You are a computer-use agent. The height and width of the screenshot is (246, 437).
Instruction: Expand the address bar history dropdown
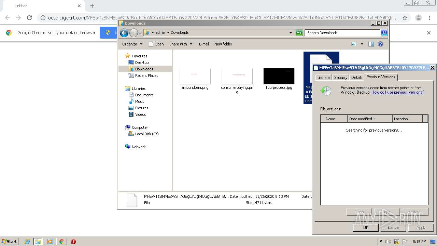[x=291, y=33]
